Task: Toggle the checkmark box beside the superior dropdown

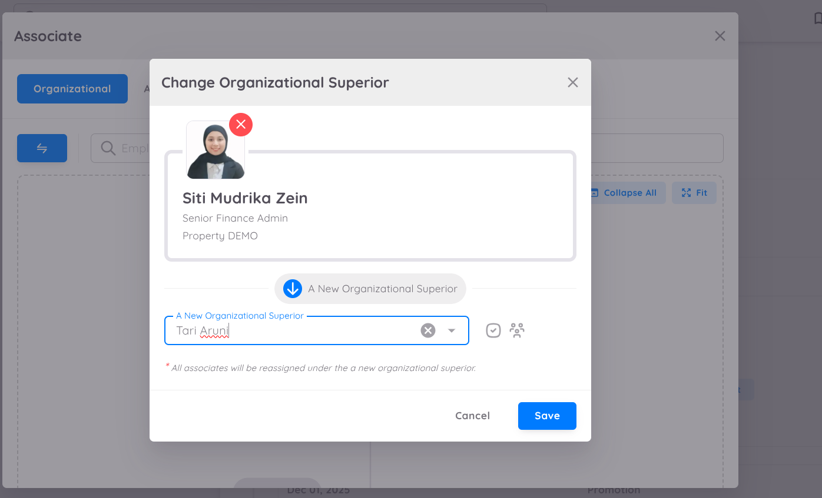Action: tap(493, 330)
